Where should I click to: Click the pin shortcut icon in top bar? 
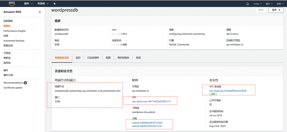coord(54,4)
